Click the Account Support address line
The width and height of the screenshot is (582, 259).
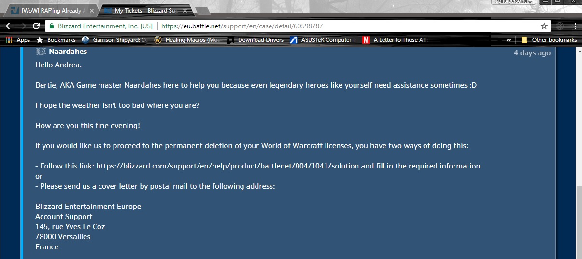coord(64,216)
